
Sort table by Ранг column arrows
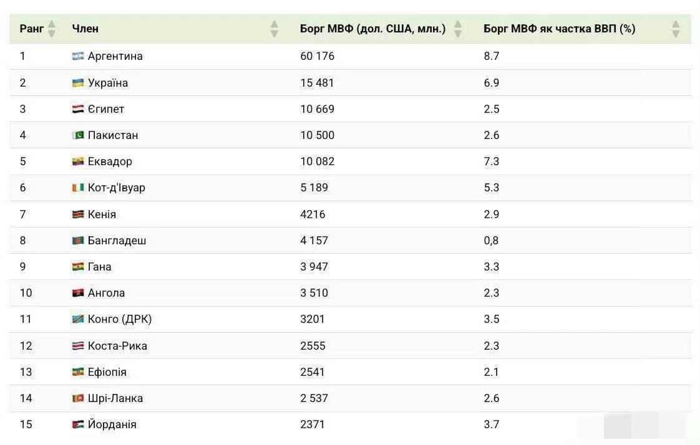pyautogui.click(x=52, y=29)
